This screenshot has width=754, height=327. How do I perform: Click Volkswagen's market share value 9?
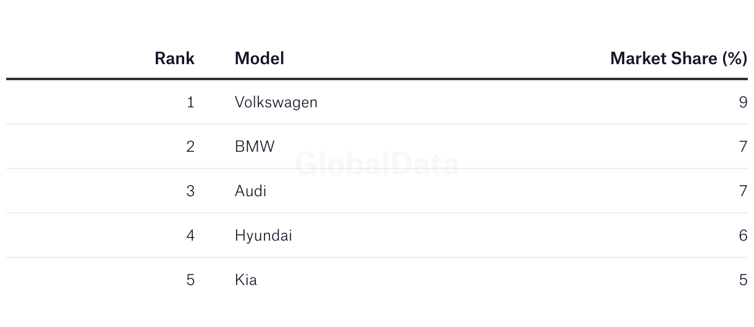(x=743, y=102)
